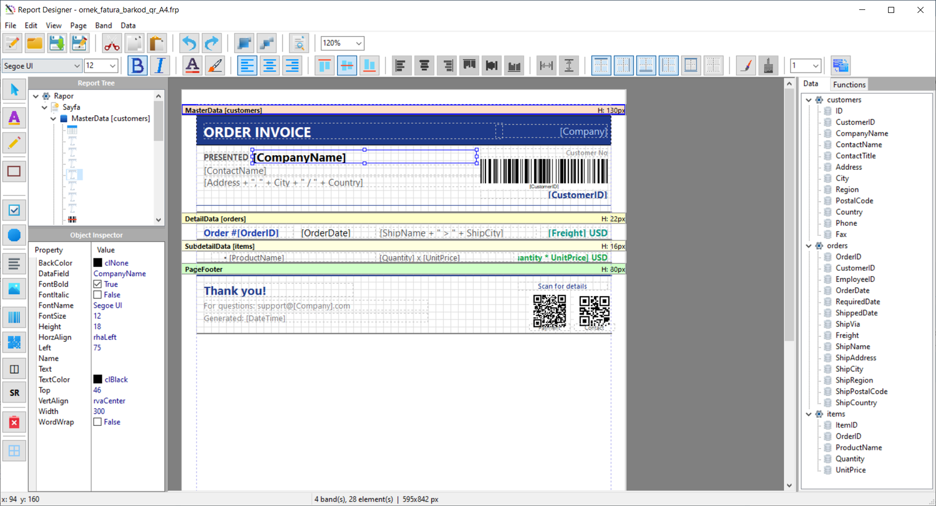Viewport: 936px width, 506px height.
Task: Set text alignment to left
Action: (247, 66)
